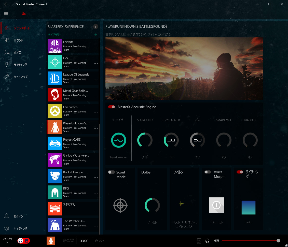Enable the Scout Mode toggle
The width and height of the screenshot is (288, 247).
pos(112,172)
